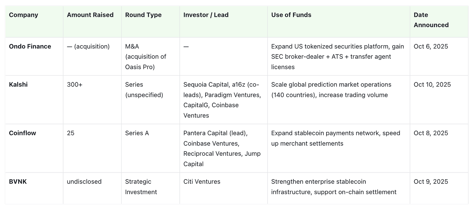Screen dimensions: 472x209
Task: Select the Kalshi company cell
Action: [x=34, y=99]
